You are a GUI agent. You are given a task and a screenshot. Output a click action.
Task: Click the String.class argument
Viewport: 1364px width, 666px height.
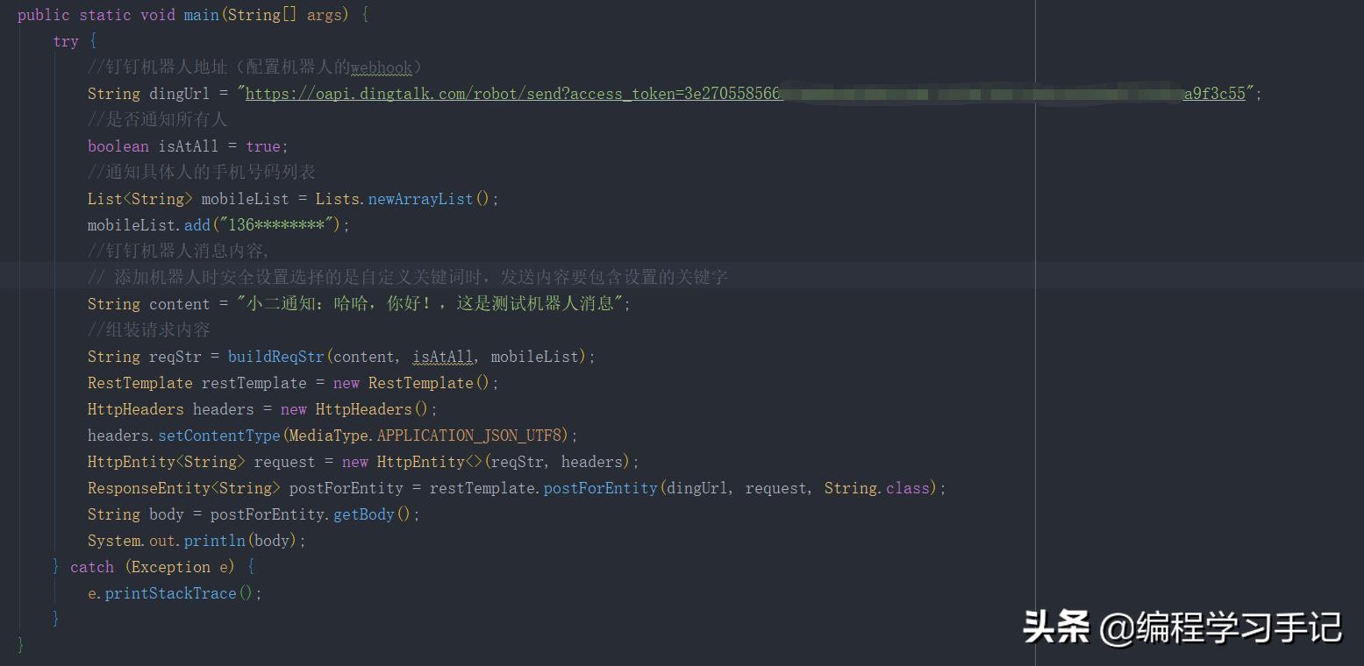point(877,488)
